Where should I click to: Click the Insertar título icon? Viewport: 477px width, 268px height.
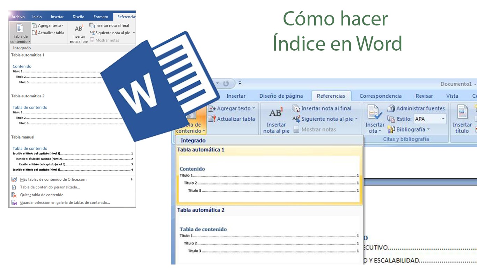[462, 112]
